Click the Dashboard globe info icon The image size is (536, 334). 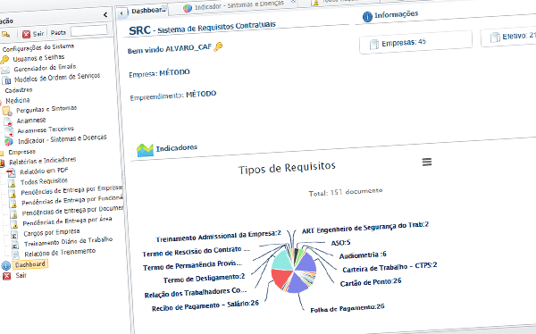[x=6, y=265]
